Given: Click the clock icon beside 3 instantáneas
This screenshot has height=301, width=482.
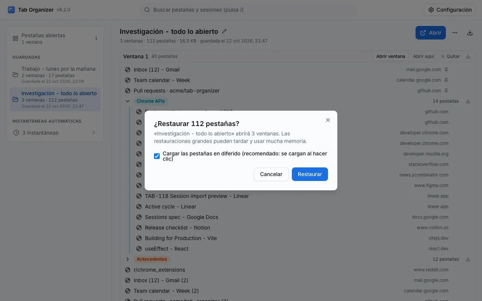Looking at the screenshot, I should 16,133.
